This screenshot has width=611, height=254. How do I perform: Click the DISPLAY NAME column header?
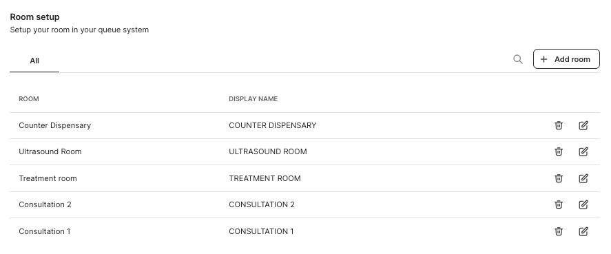point(253,99)
